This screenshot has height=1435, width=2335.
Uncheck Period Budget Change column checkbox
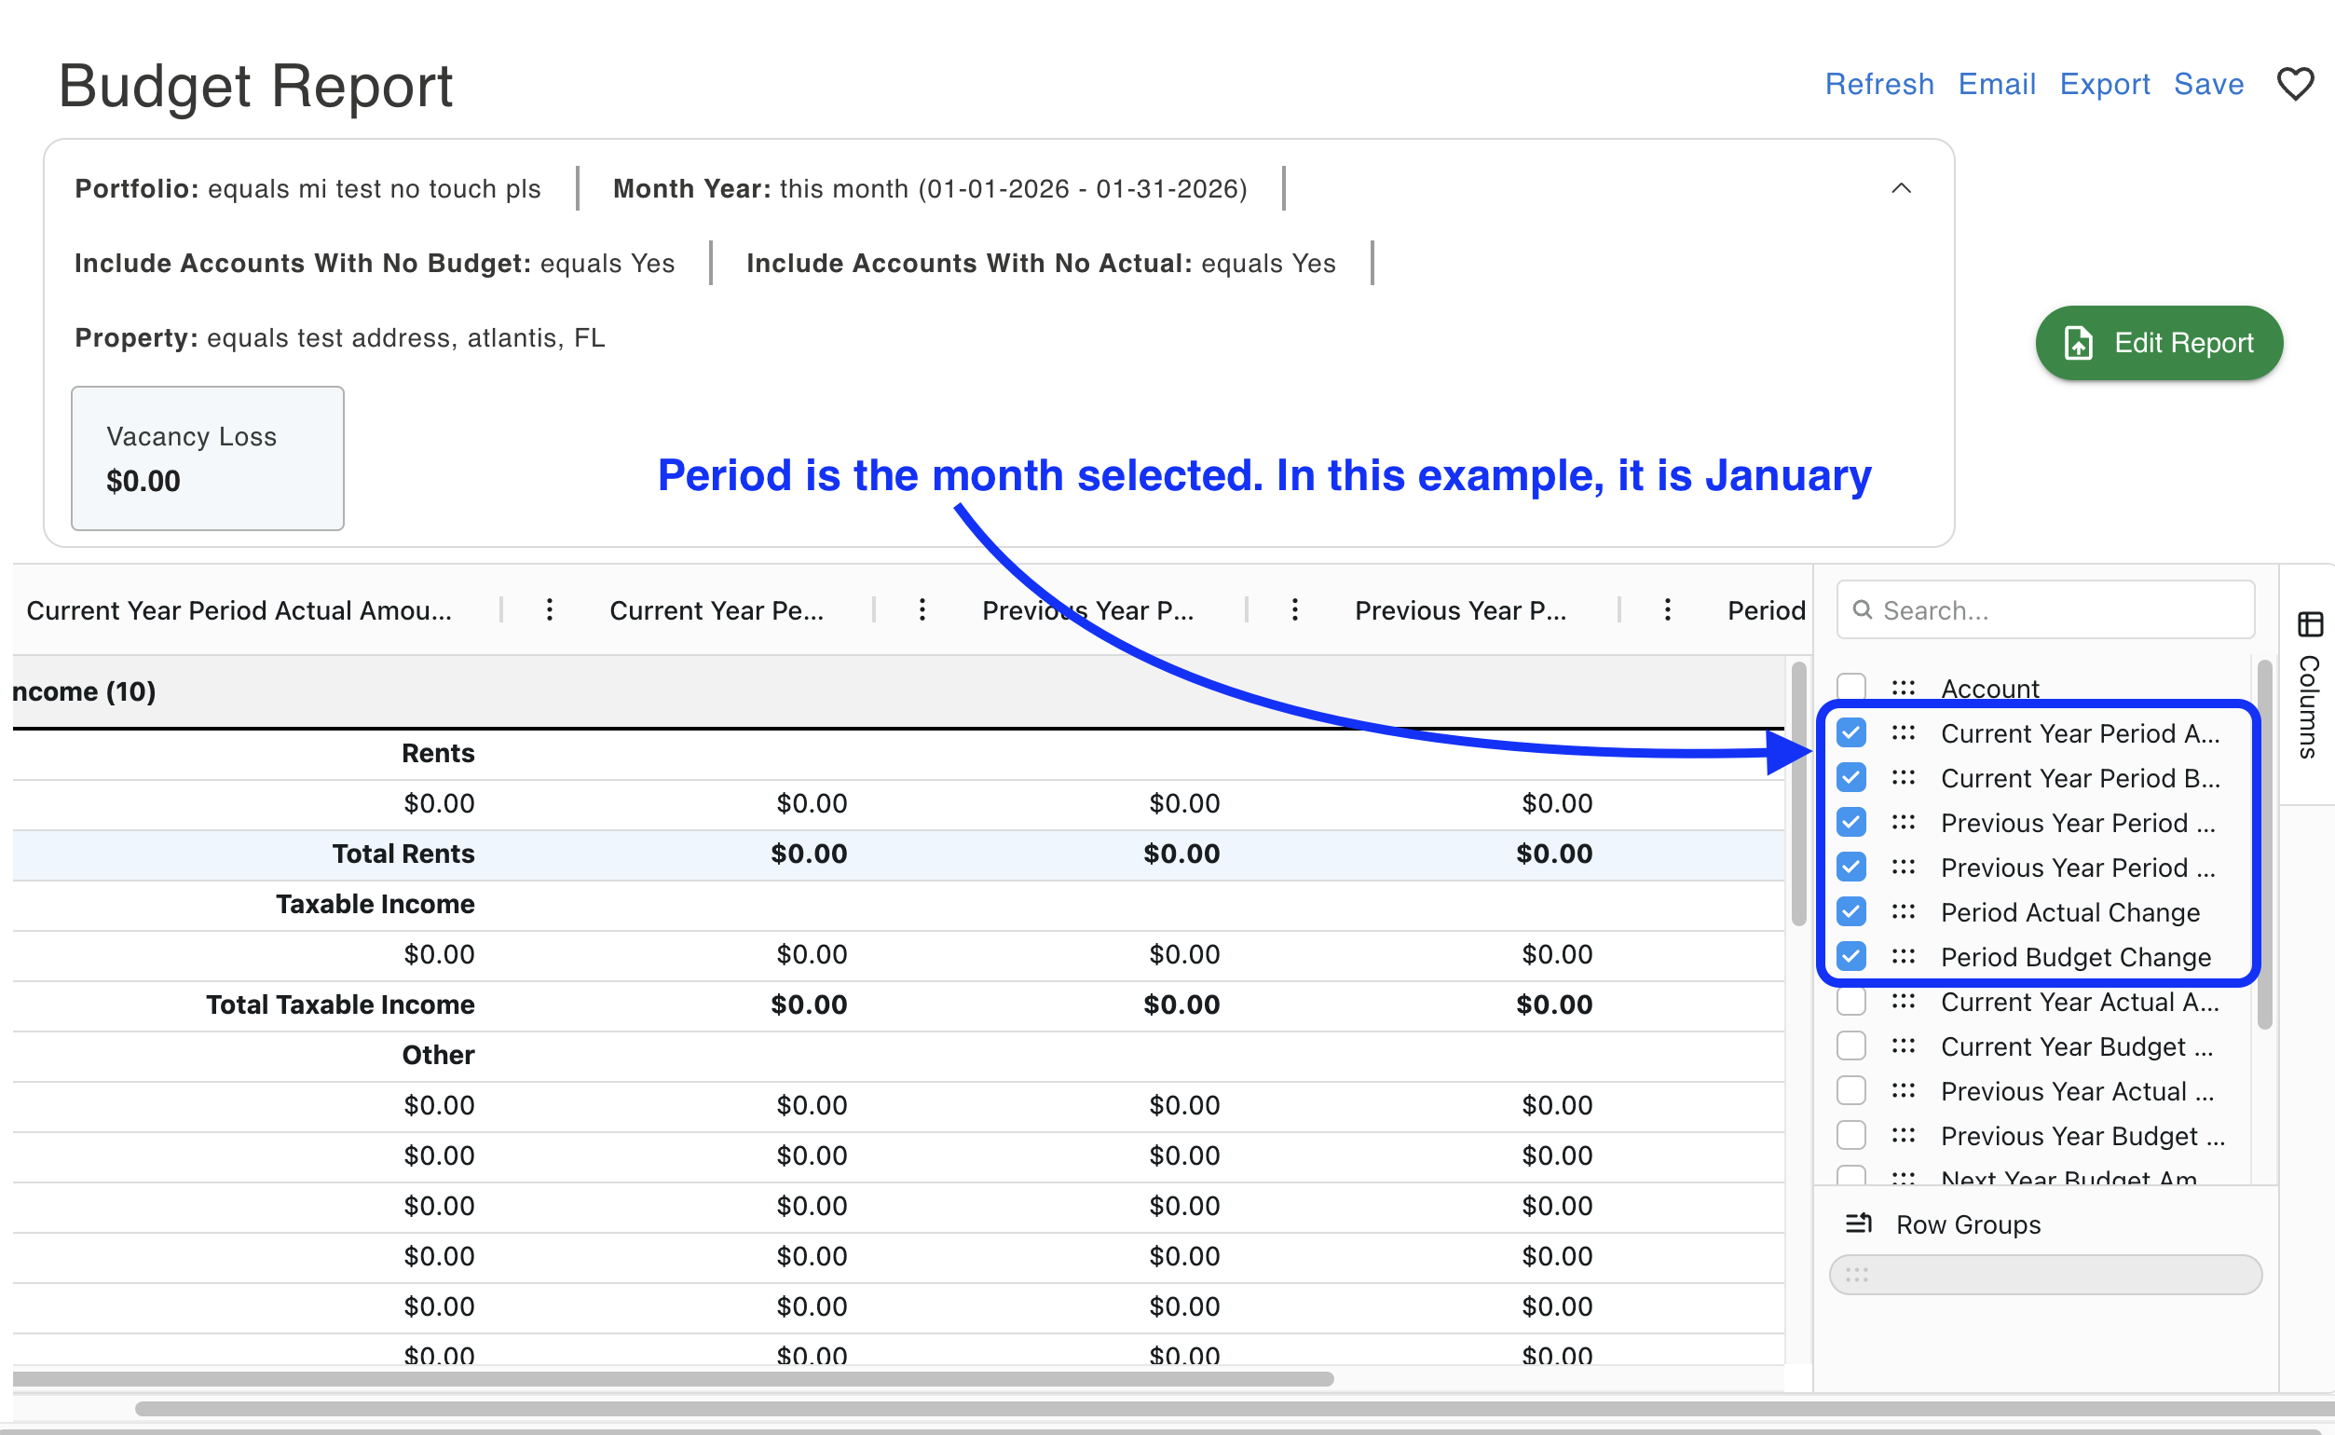(x=1851, y=957)
